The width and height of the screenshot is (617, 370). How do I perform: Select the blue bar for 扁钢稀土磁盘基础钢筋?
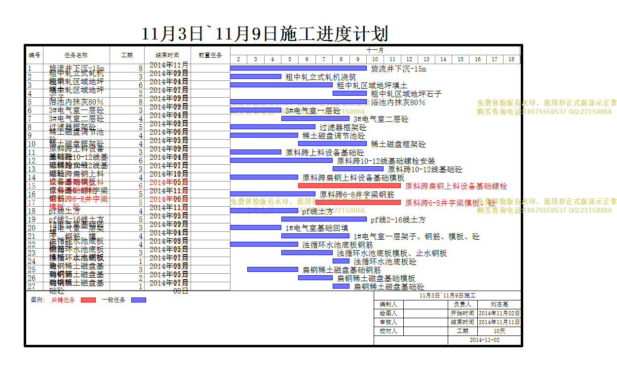pos(272,269)
